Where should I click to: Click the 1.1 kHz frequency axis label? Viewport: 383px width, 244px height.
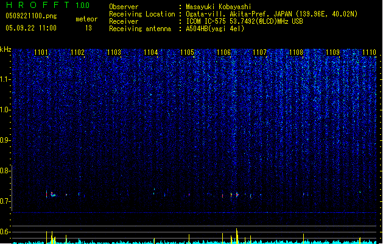click(x=5, y=79)
